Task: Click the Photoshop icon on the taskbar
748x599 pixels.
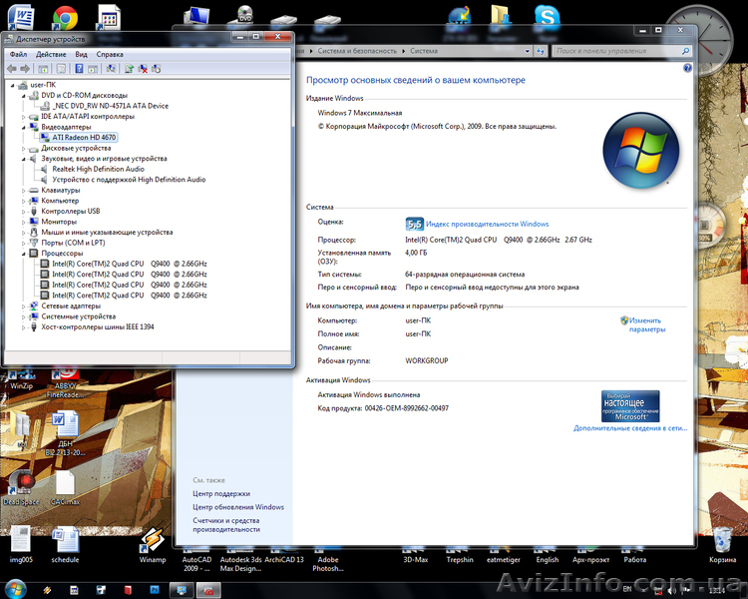Action: (155, 590)
